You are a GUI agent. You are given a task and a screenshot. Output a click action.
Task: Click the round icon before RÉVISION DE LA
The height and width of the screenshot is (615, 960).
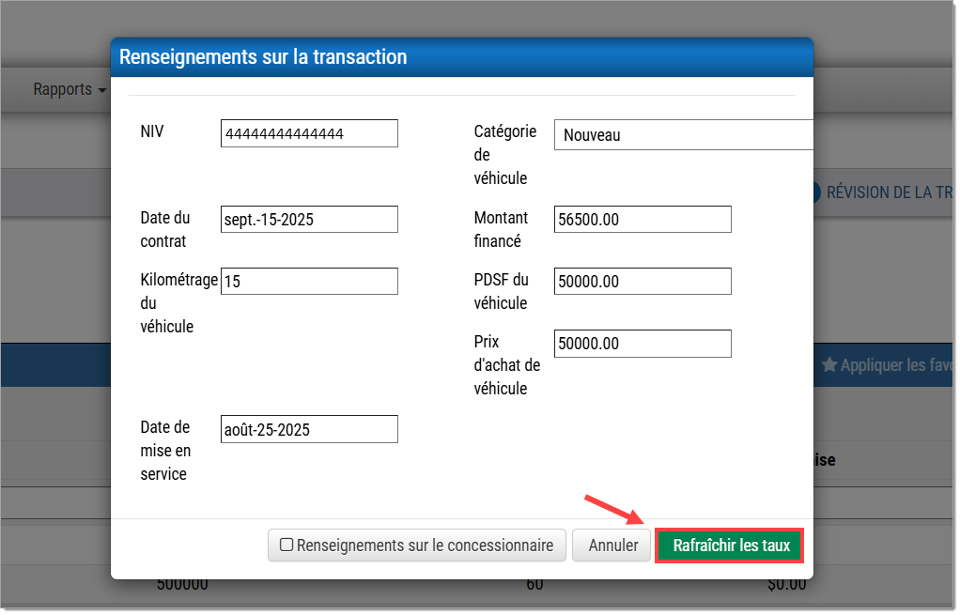(817, 192)
